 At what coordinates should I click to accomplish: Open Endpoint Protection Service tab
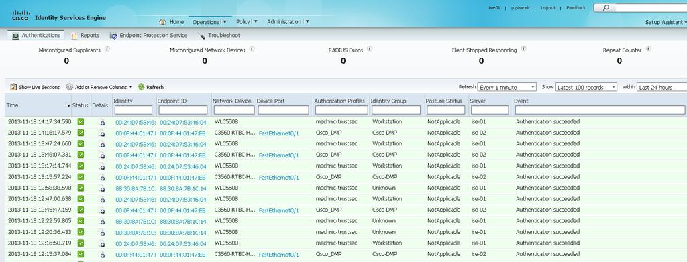148,35
